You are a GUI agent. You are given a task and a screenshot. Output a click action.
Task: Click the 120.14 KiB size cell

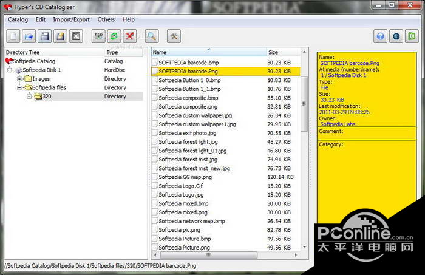pyautogui.click(x=280, y=177)
